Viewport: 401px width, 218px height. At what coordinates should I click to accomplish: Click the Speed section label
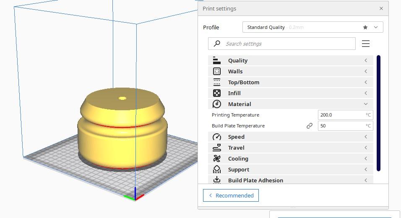236,137
